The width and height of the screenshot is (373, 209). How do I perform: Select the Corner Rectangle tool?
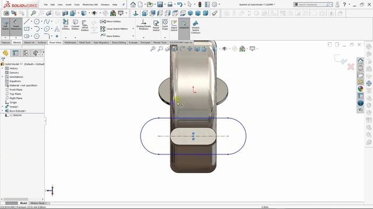point(27,29)
